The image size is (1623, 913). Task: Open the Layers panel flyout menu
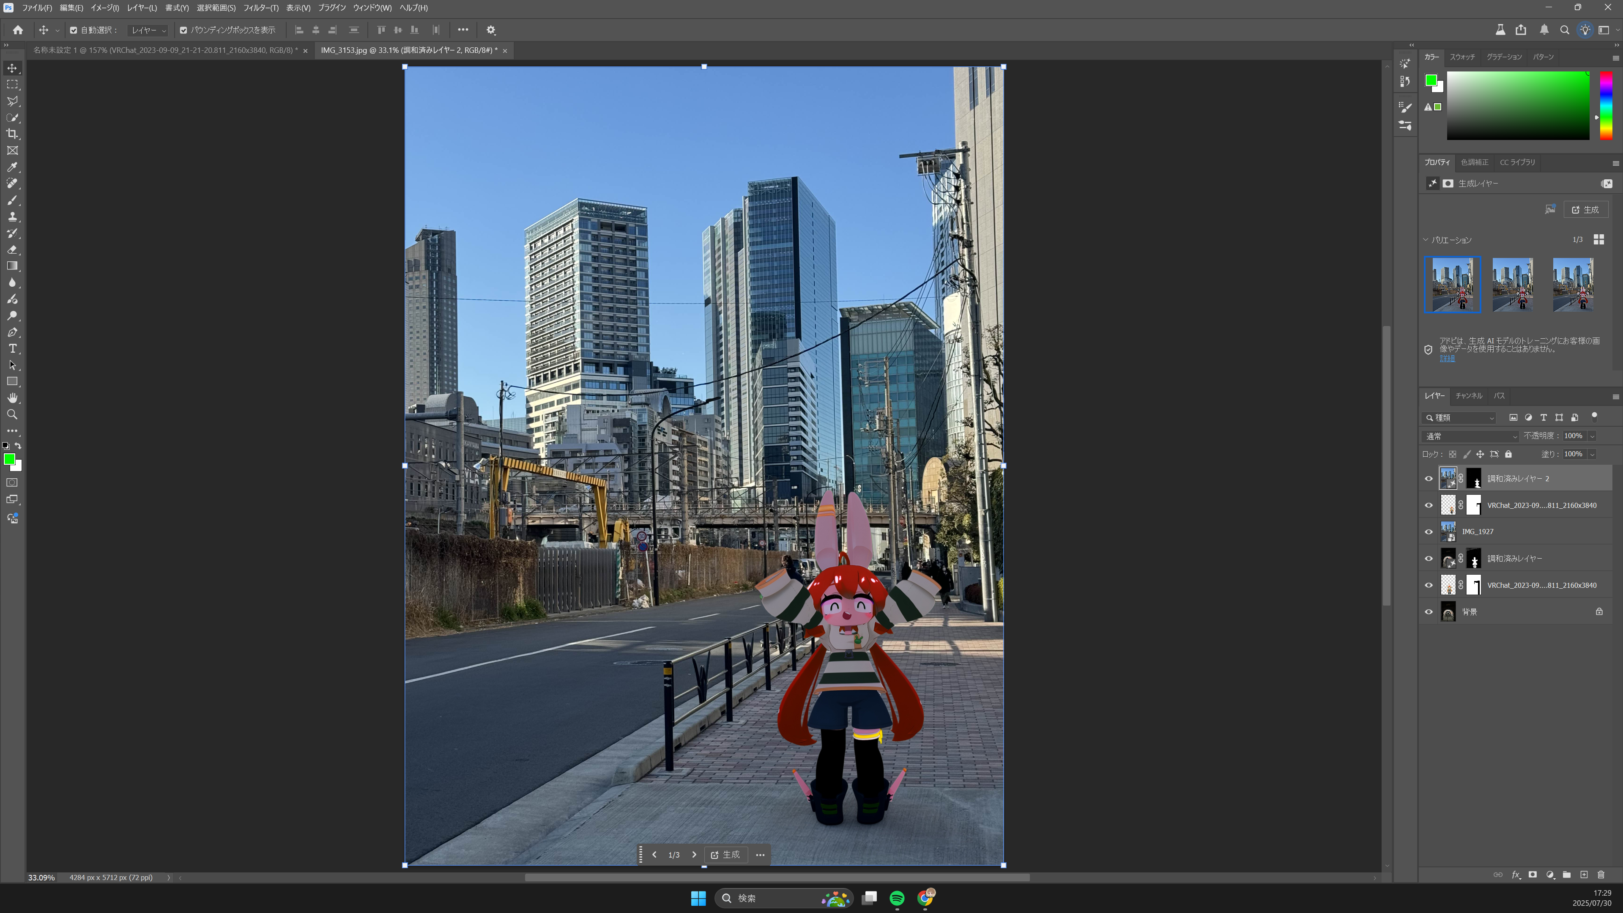pos(1615,396)
